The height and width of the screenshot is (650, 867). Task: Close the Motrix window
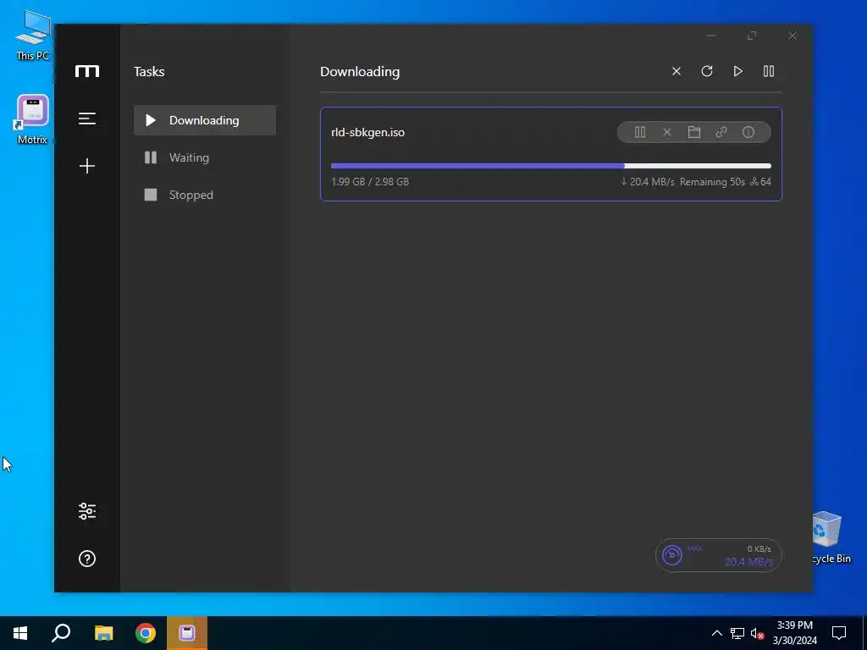(792, 36)
